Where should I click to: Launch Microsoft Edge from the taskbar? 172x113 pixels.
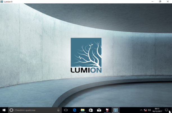click(x=74, y=110)
